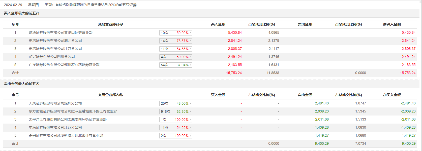422x151 pixels.
Task: Open 财通证券股份有限公司普陀山证券营业部 link
Action: (61, 32)
